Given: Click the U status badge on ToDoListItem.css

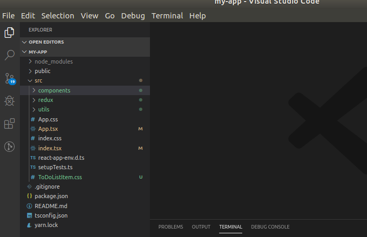Looking at the screenshot, I should pos(141,177).
